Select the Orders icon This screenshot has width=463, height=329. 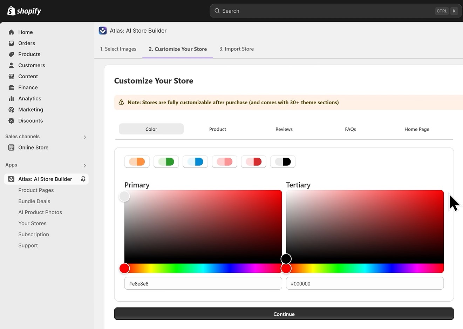(x=11, y=43)
